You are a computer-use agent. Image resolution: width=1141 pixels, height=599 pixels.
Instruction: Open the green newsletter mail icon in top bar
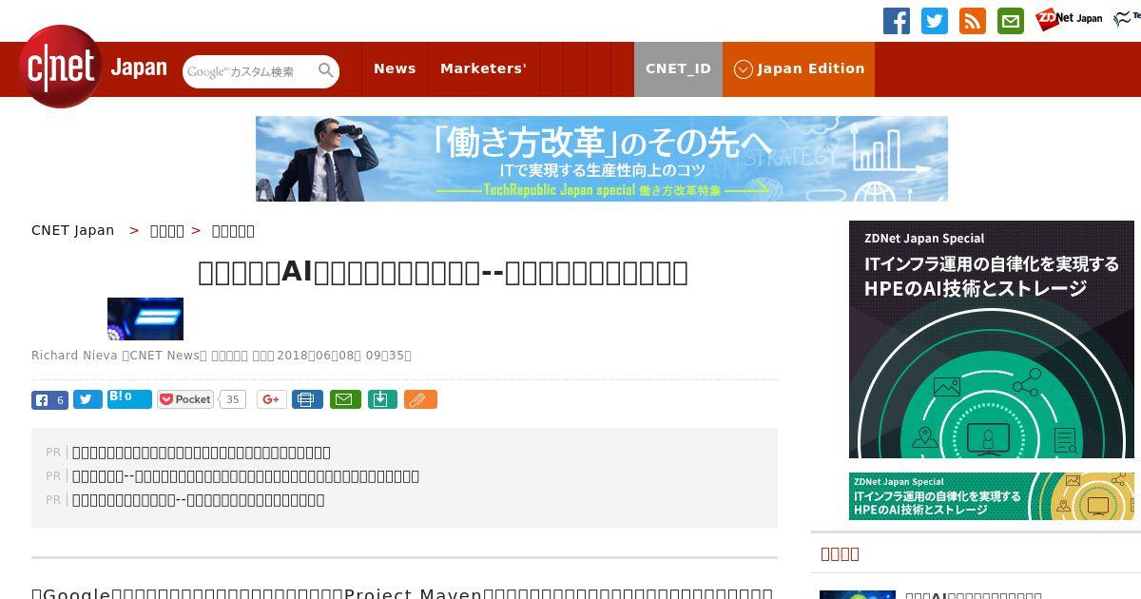pos(1011,21)
